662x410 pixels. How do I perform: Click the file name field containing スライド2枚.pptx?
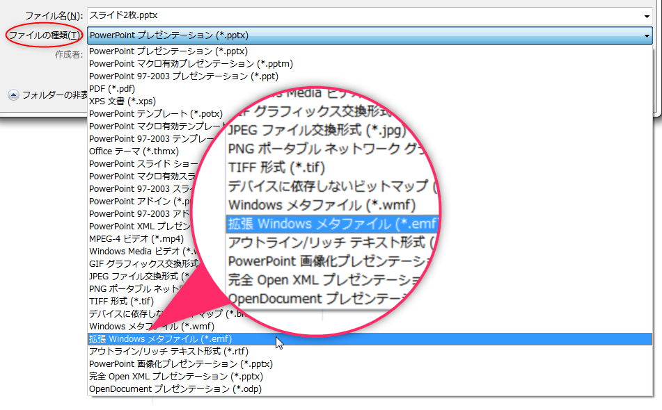point(370,16)
